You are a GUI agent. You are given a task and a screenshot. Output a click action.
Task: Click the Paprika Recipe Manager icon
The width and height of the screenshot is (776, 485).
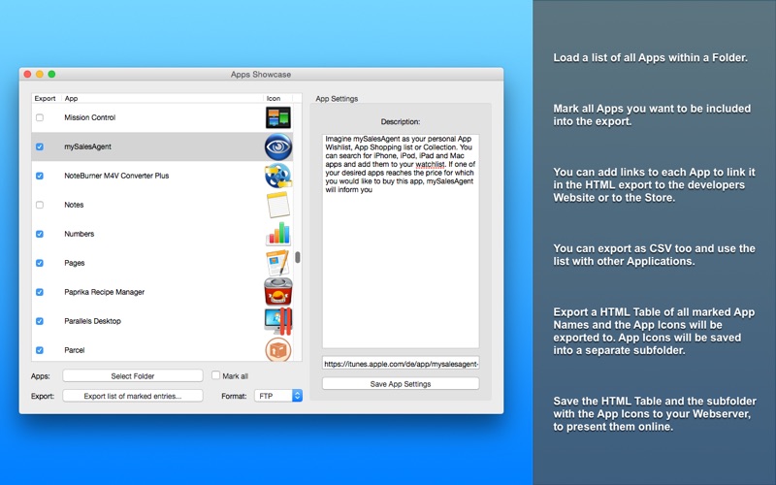(x=278, y=292)
